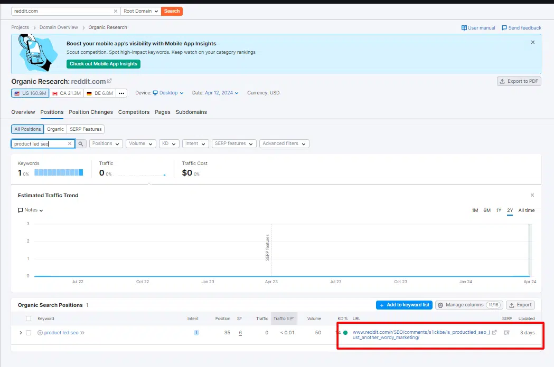The height and width of the screenshot is (367, 554).
Task: Click the SF value 6 link
Action: [240, 333]
